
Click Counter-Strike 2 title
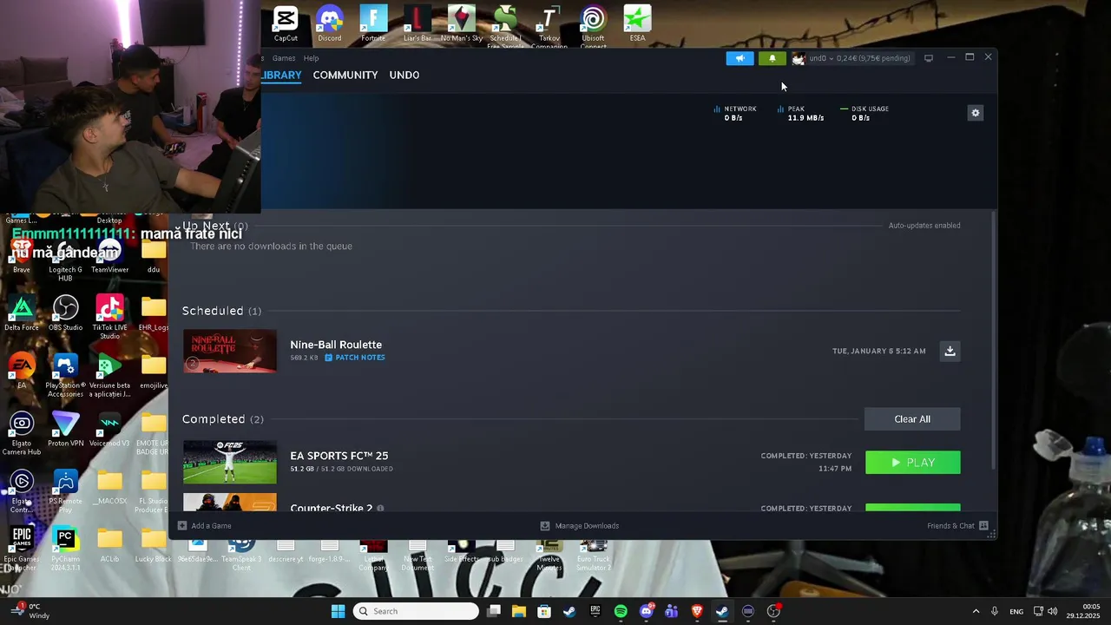(332, 508)
